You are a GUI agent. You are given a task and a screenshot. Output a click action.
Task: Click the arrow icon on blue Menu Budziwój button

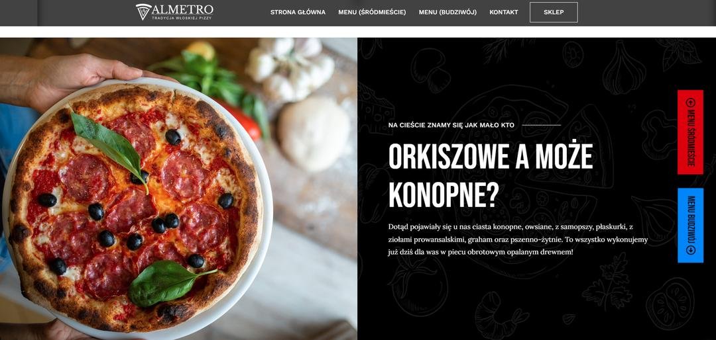(690, 249)
